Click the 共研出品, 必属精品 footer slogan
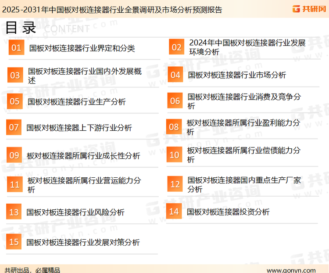The image size is (329, 273). click(x=32, y=270)
